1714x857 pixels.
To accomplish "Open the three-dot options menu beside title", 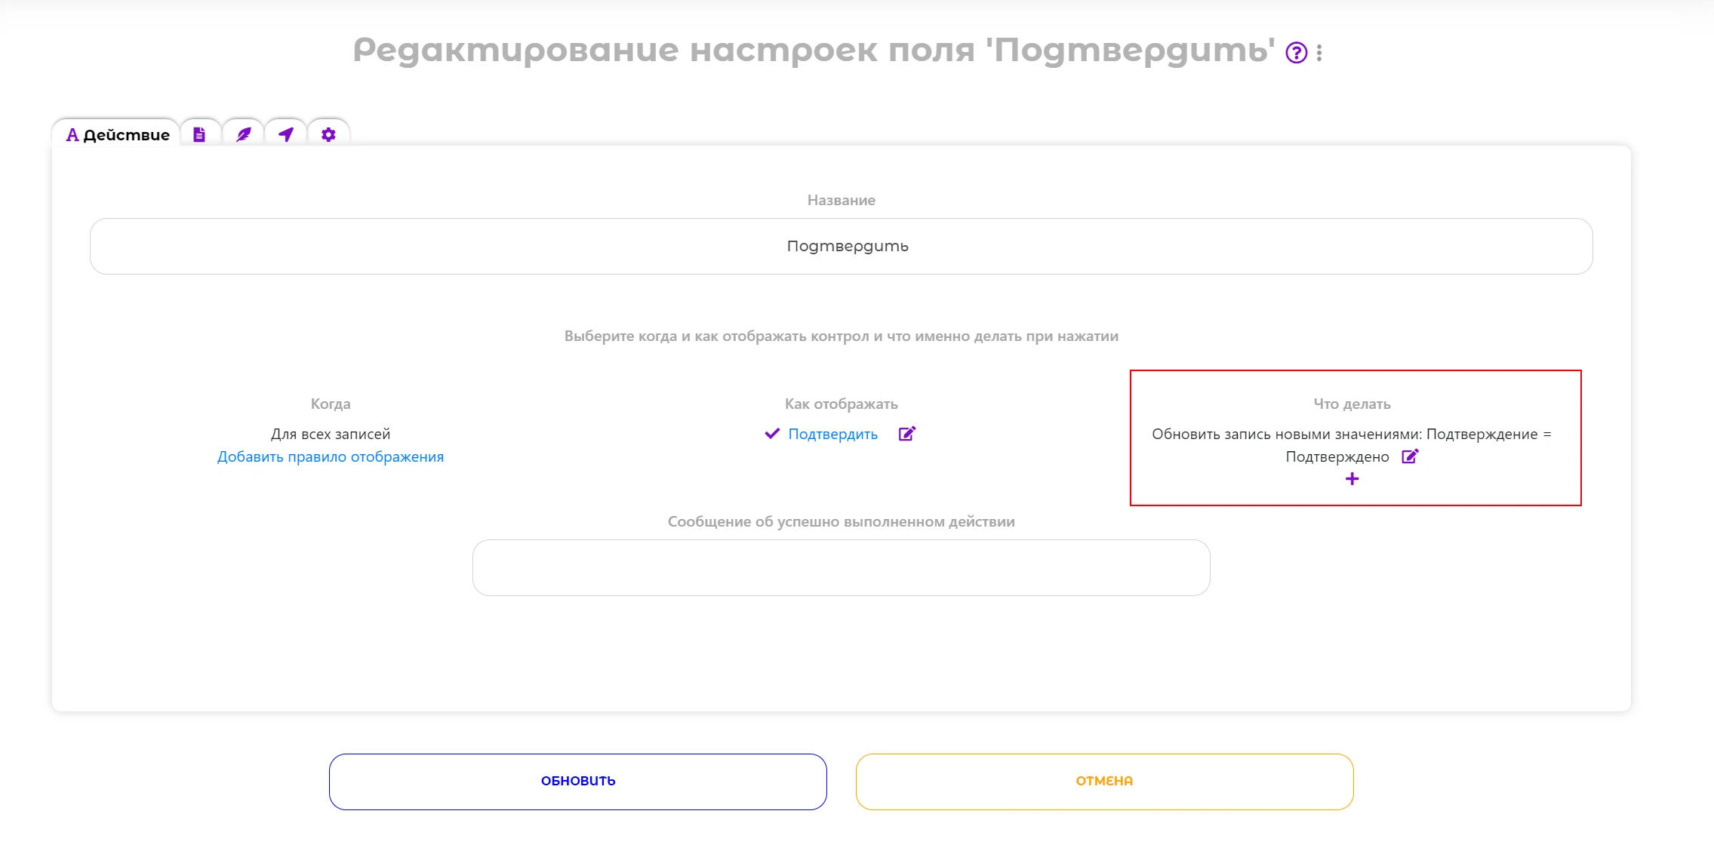I will coord(1319,53).
